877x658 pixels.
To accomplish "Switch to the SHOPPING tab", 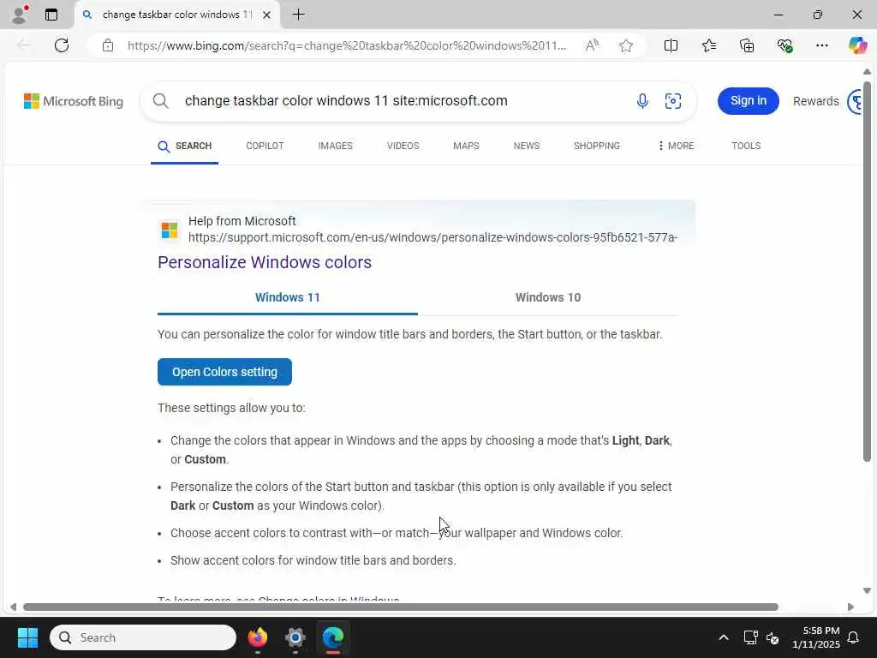I will tap(596, 146).
